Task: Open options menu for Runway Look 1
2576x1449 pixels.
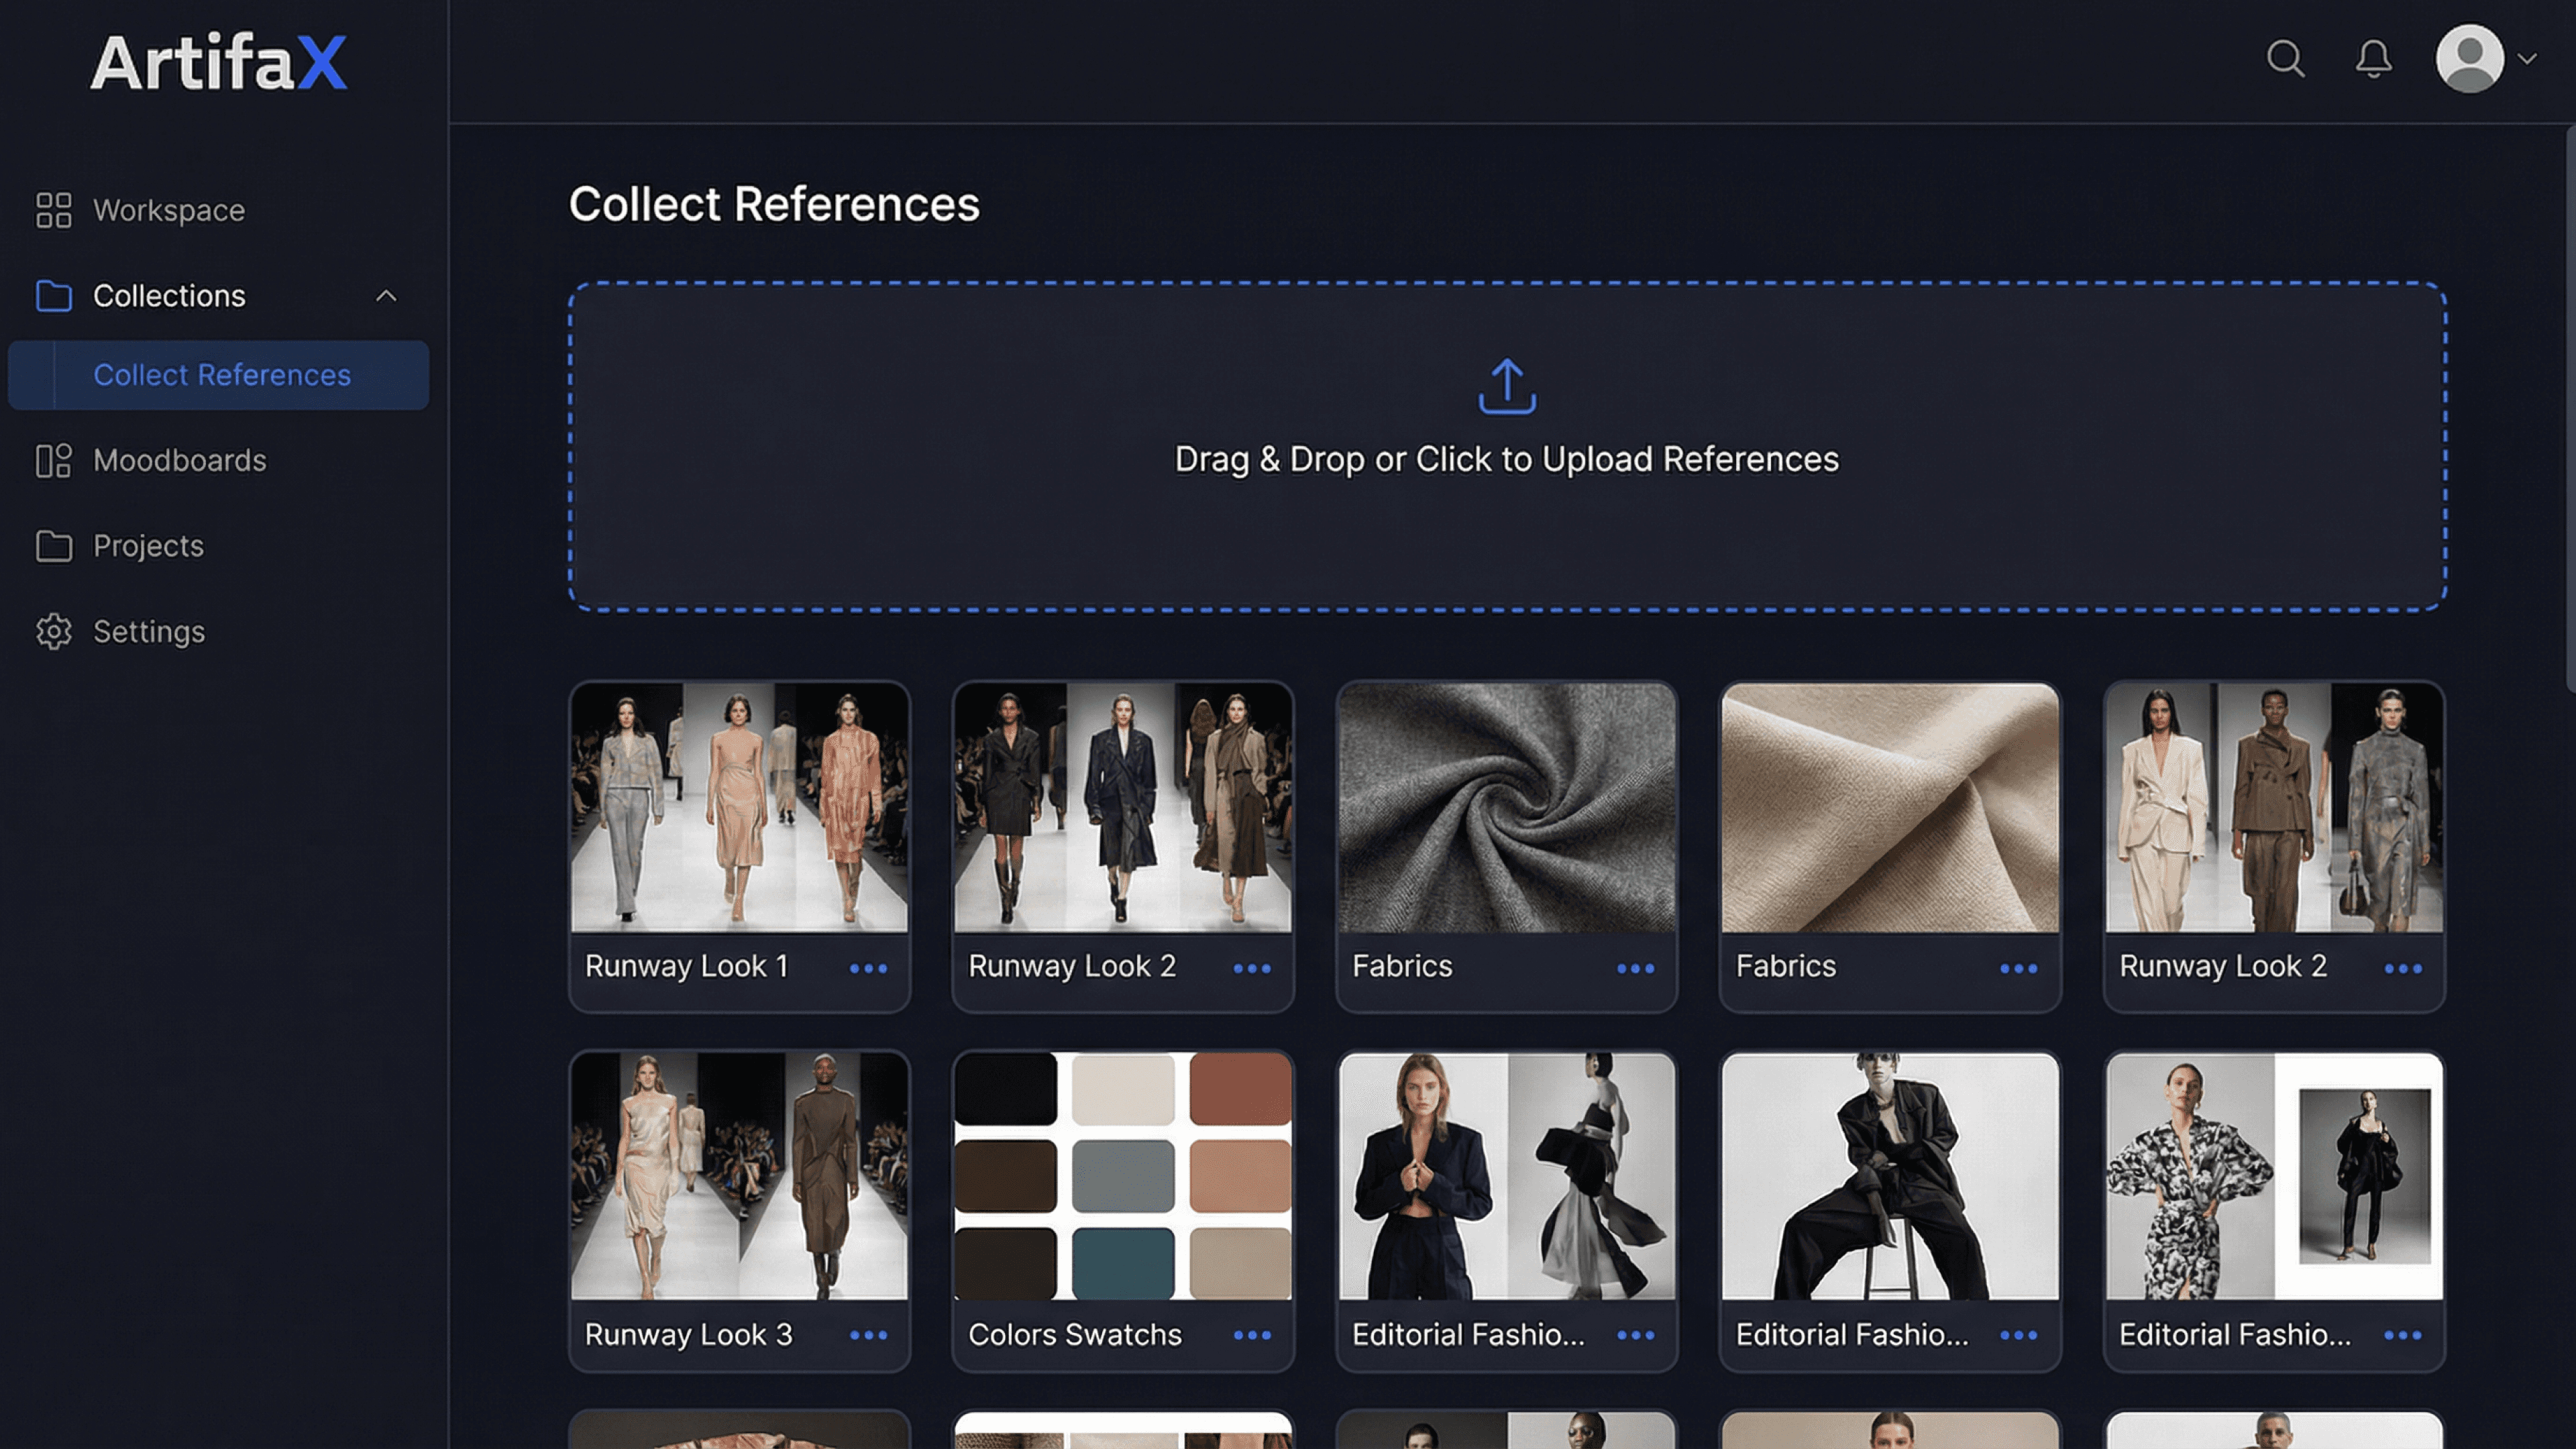Action: pyautogui.click(x=868, y=968)
